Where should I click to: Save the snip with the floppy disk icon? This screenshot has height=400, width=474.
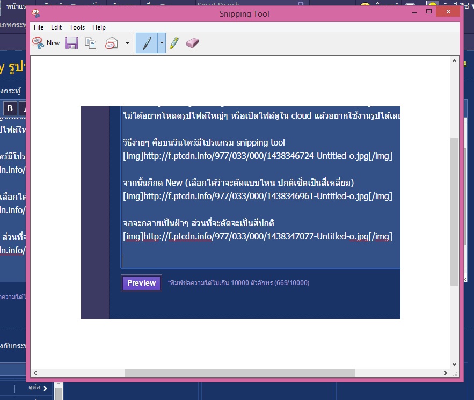[x=72, y=43]
